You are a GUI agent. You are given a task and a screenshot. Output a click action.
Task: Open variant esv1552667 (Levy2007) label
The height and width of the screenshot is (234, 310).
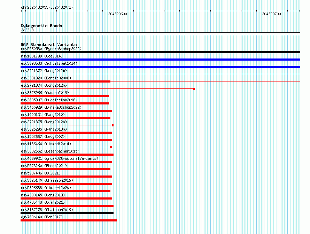(43, 136)
